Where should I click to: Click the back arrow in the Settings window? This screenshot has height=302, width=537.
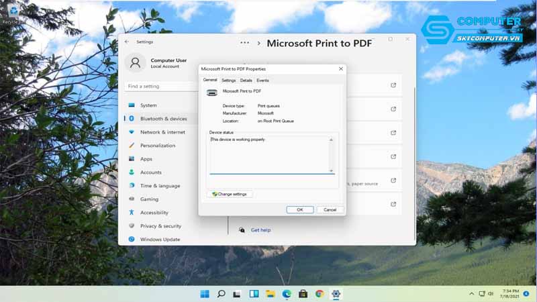pos(127,42)
